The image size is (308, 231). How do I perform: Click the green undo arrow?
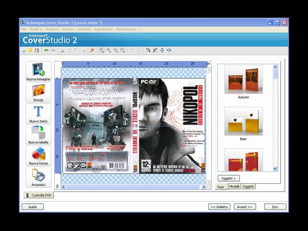46,50
